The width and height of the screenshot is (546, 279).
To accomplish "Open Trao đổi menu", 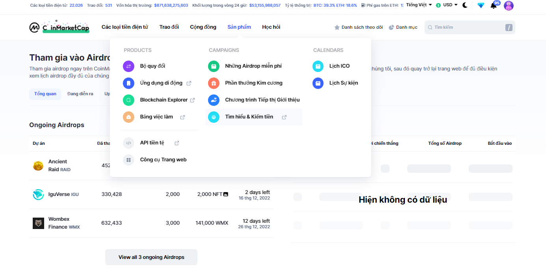I will [x=169, y=27].
